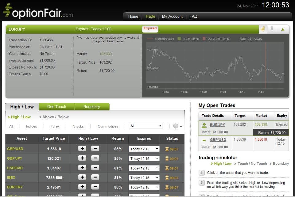Click the Expired status badge
This screenshot has width=295, height=197.
[x=150, y=29]
